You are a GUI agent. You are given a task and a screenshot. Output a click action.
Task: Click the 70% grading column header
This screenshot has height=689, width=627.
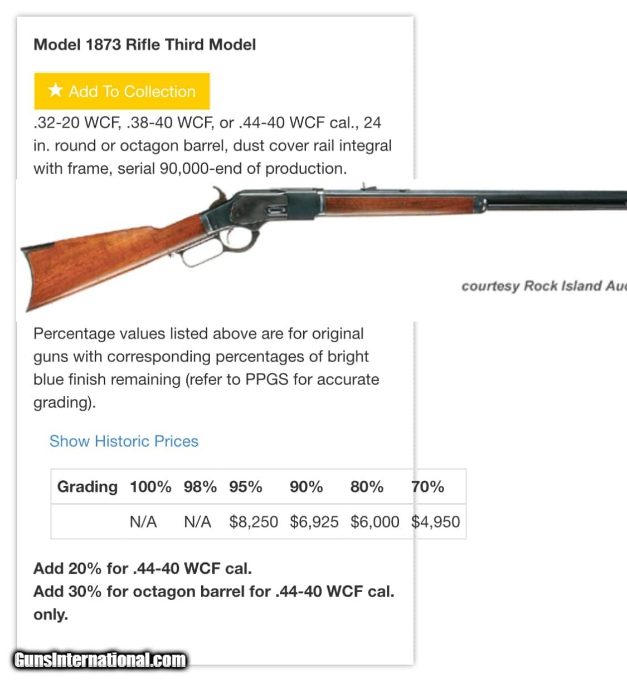[427, 487]
